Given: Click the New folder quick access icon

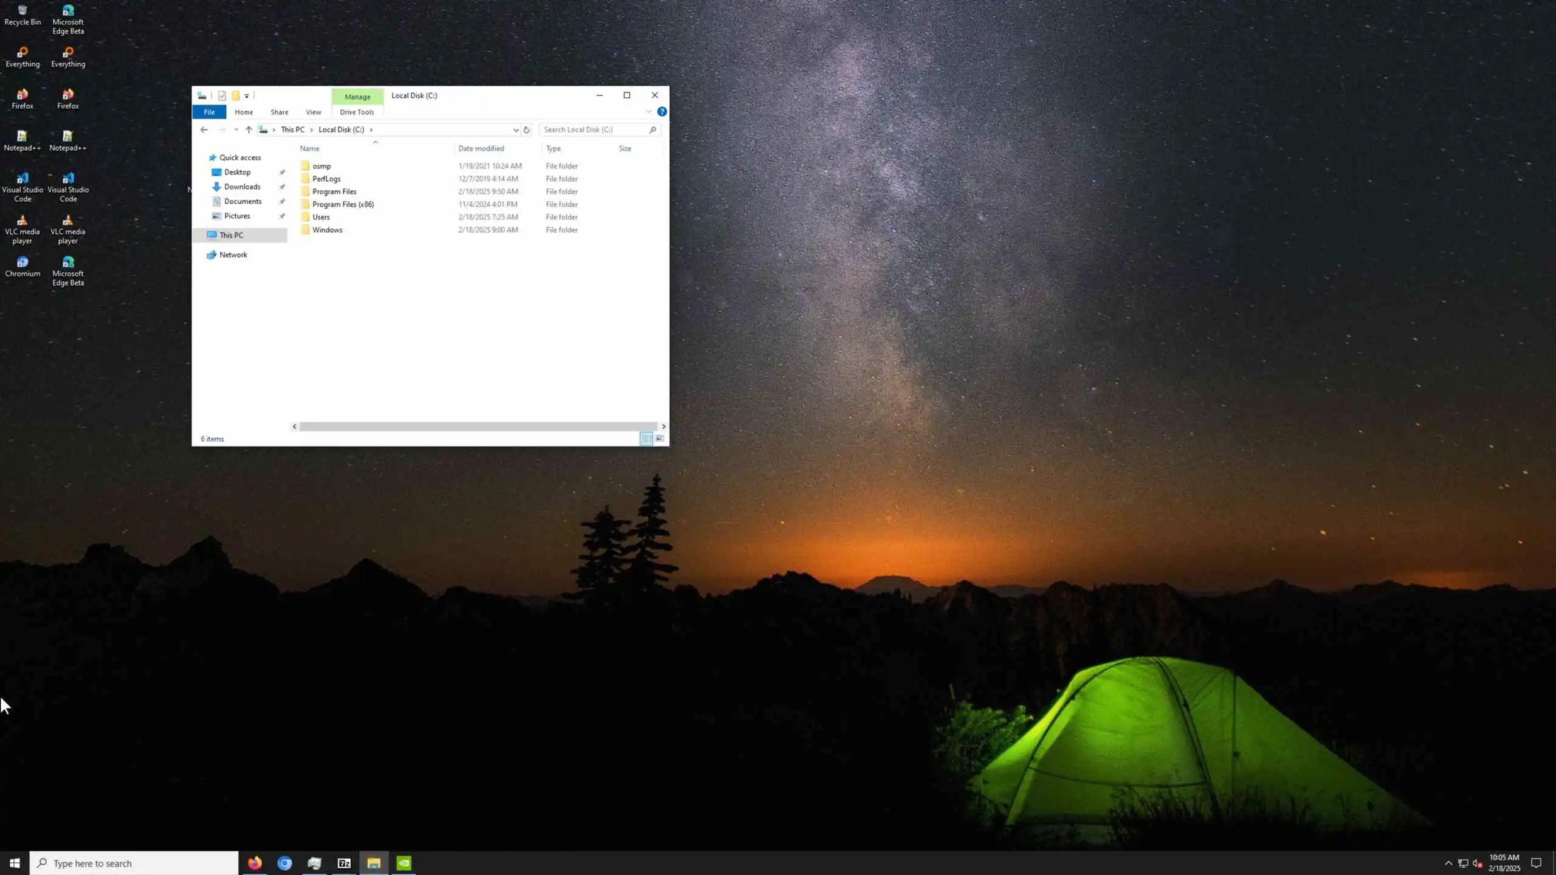Looking at the screenshot, I should tap(235, 95).
